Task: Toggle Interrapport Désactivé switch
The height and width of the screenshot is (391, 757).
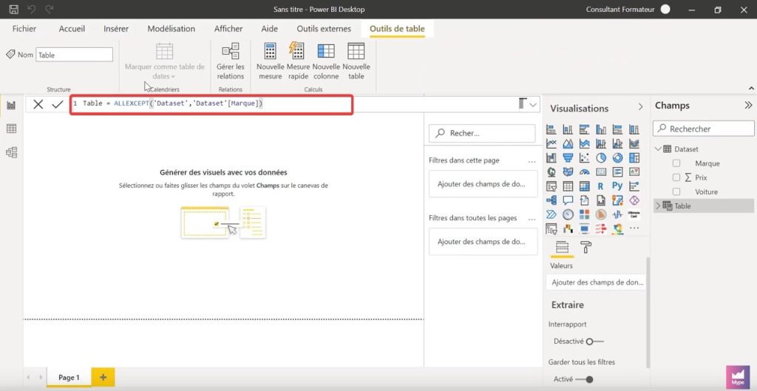Action: (595, 341)
